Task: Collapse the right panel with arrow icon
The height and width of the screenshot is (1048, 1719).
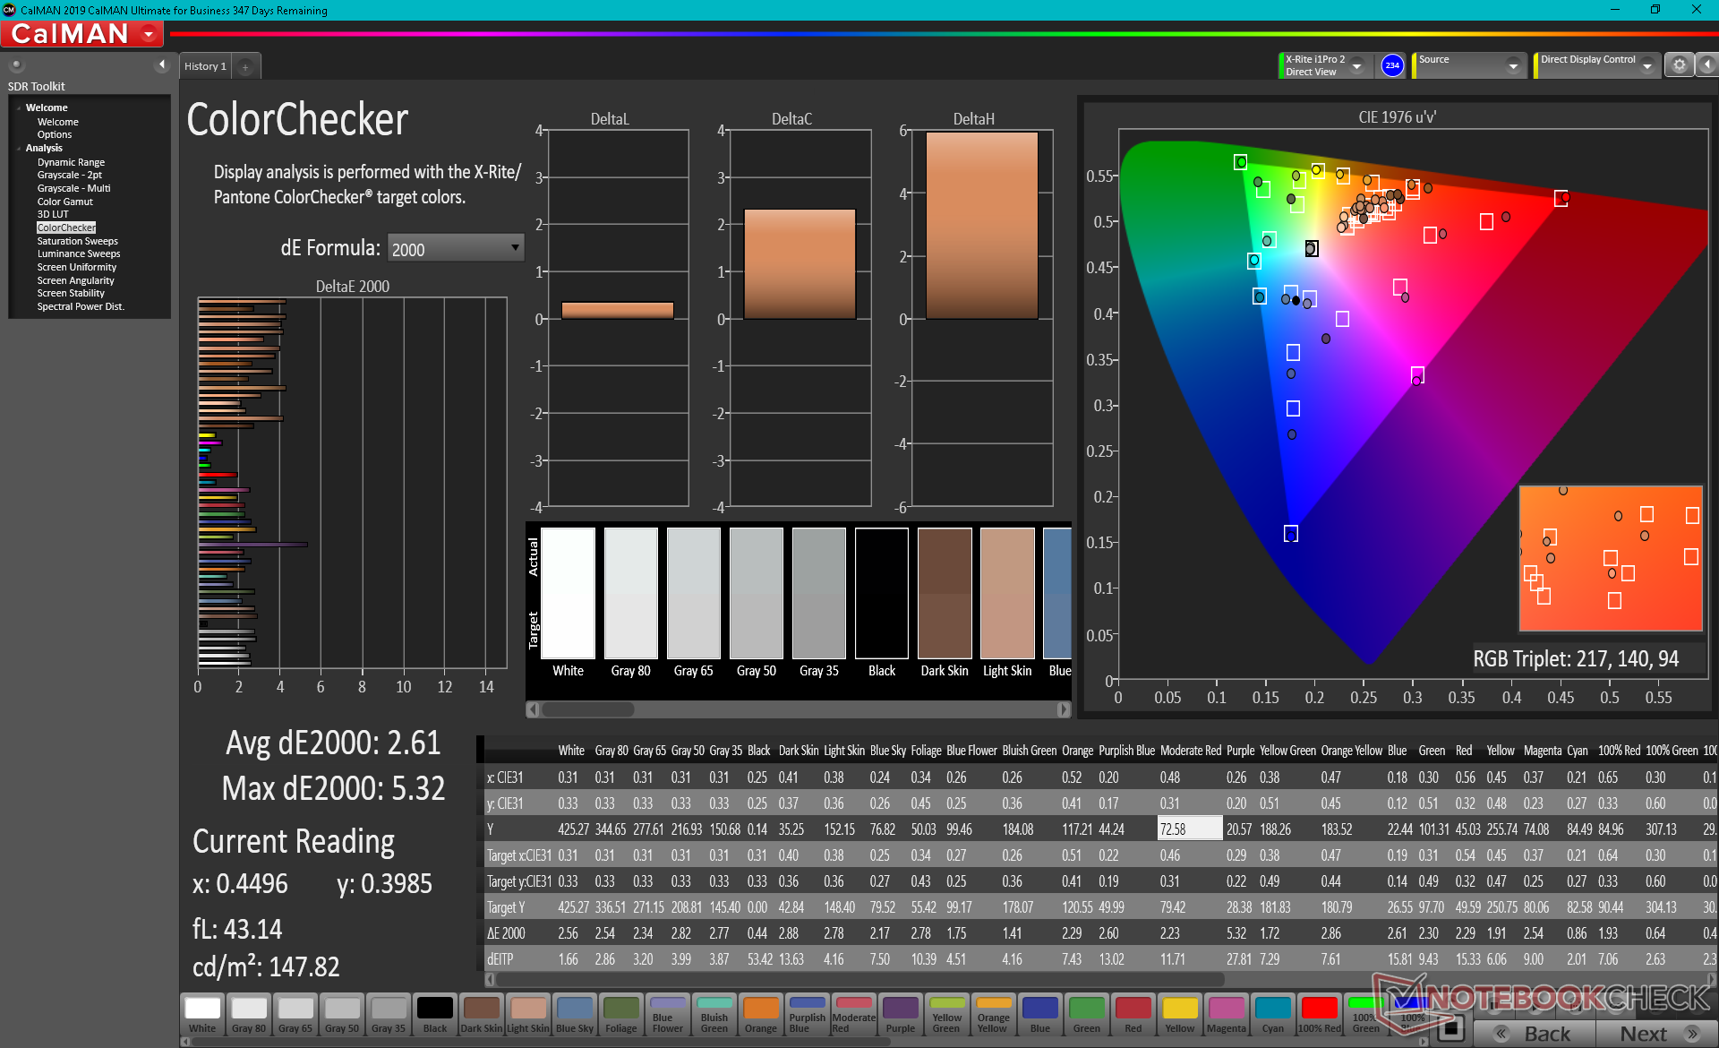Action: coord(1706,64)
